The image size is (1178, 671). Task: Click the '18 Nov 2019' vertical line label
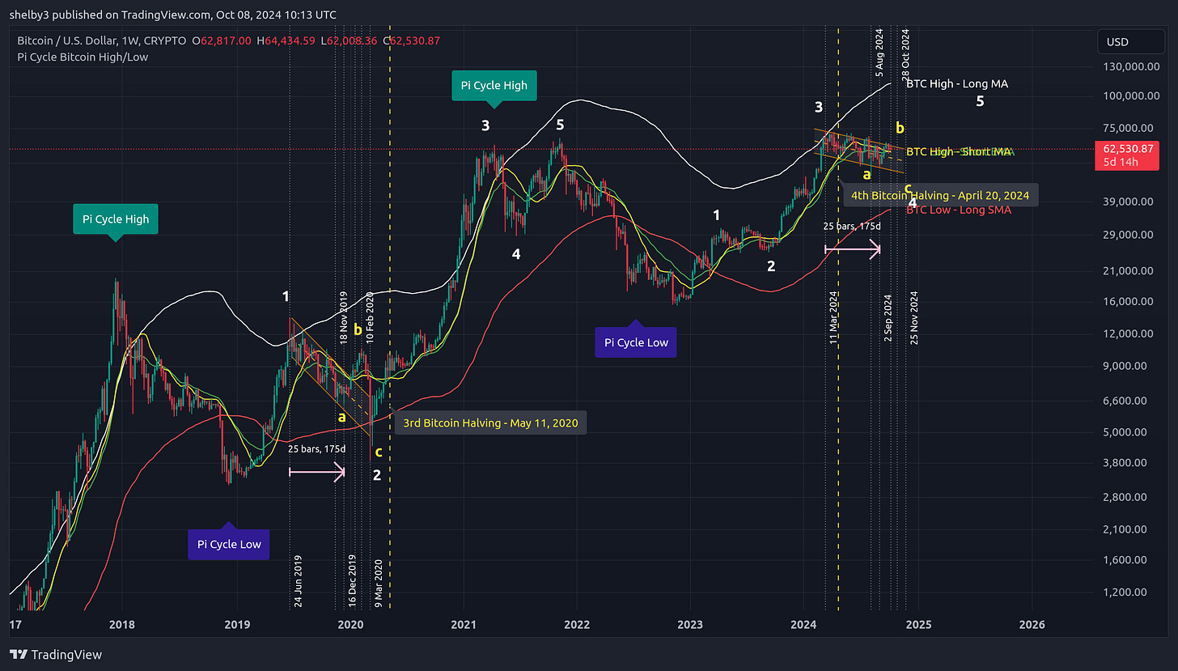(343, 318)
